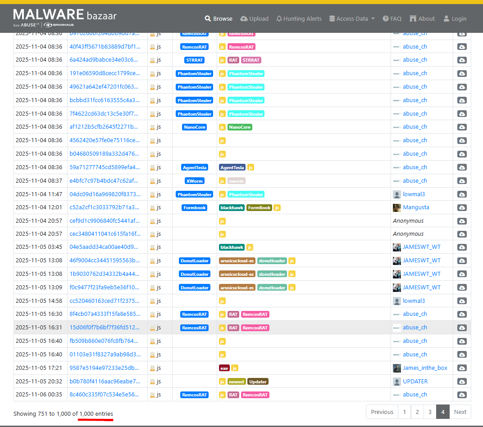Select About in the navigation bar
Image resolution: width=483 pixels, height=427 pixels.
pyautogui.click(x=422, y=18)
